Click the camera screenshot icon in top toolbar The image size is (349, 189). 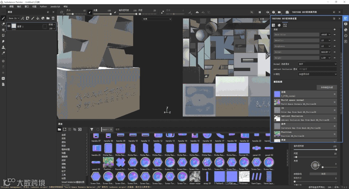pos(287,12)
